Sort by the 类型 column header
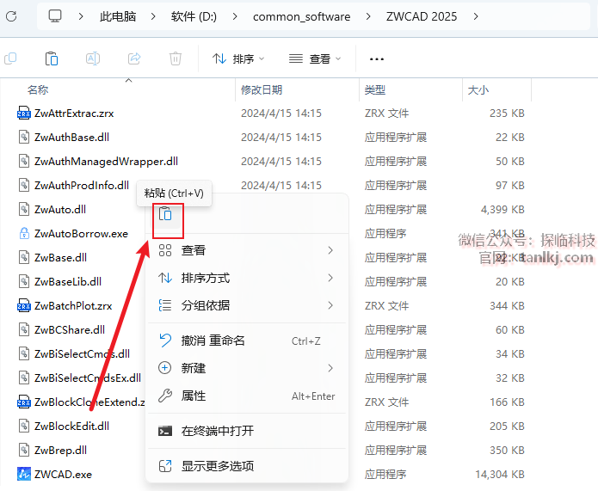 point(375,90)
